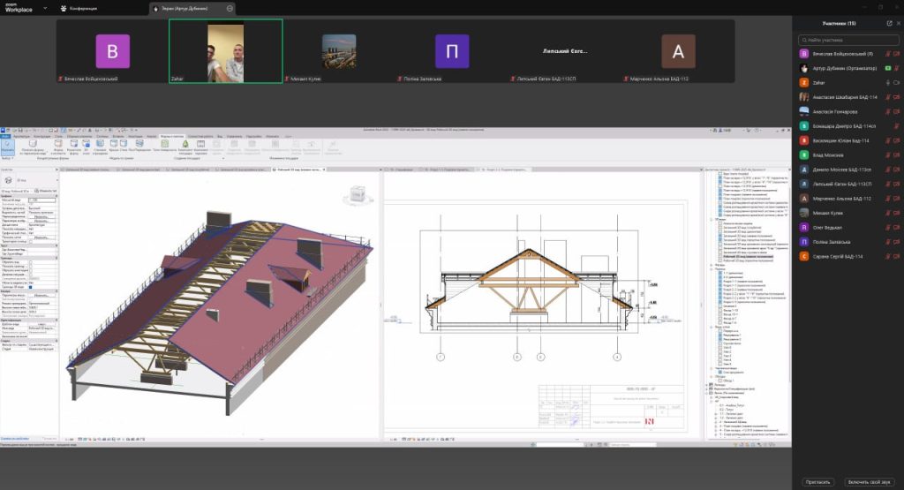Select Zahar's video thumbnail
This screenshot has height=490, width=904.
(225, 51)
